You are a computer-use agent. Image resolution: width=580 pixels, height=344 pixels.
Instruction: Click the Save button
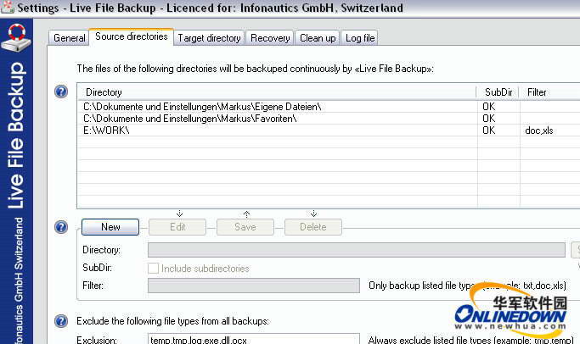(245, 227)
